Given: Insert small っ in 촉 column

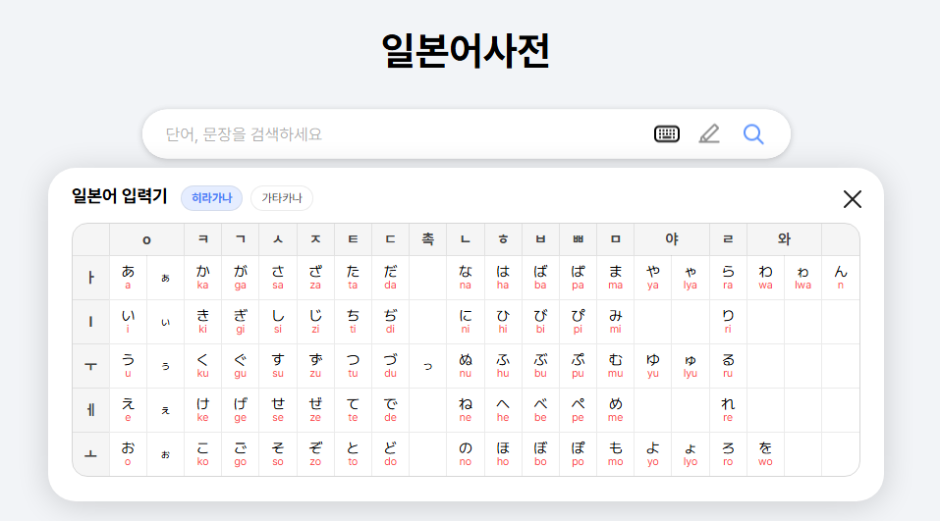Looking at the screenshot, I should tap(428, 366).
